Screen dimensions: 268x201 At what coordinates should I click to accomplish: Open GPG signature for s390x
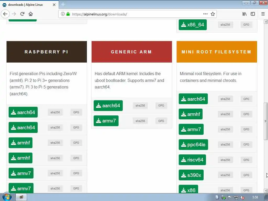(x=246, y=175)
